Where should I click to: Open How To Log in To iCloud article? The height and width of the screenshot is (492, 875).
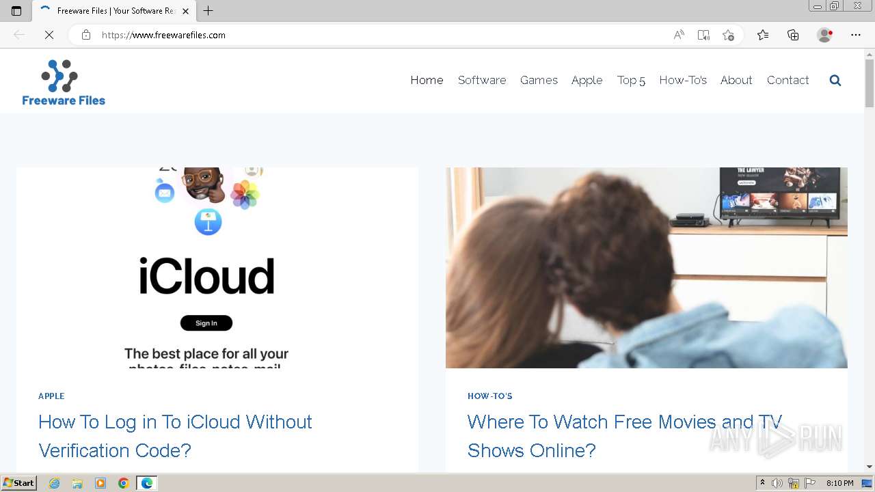pos(175,436)
